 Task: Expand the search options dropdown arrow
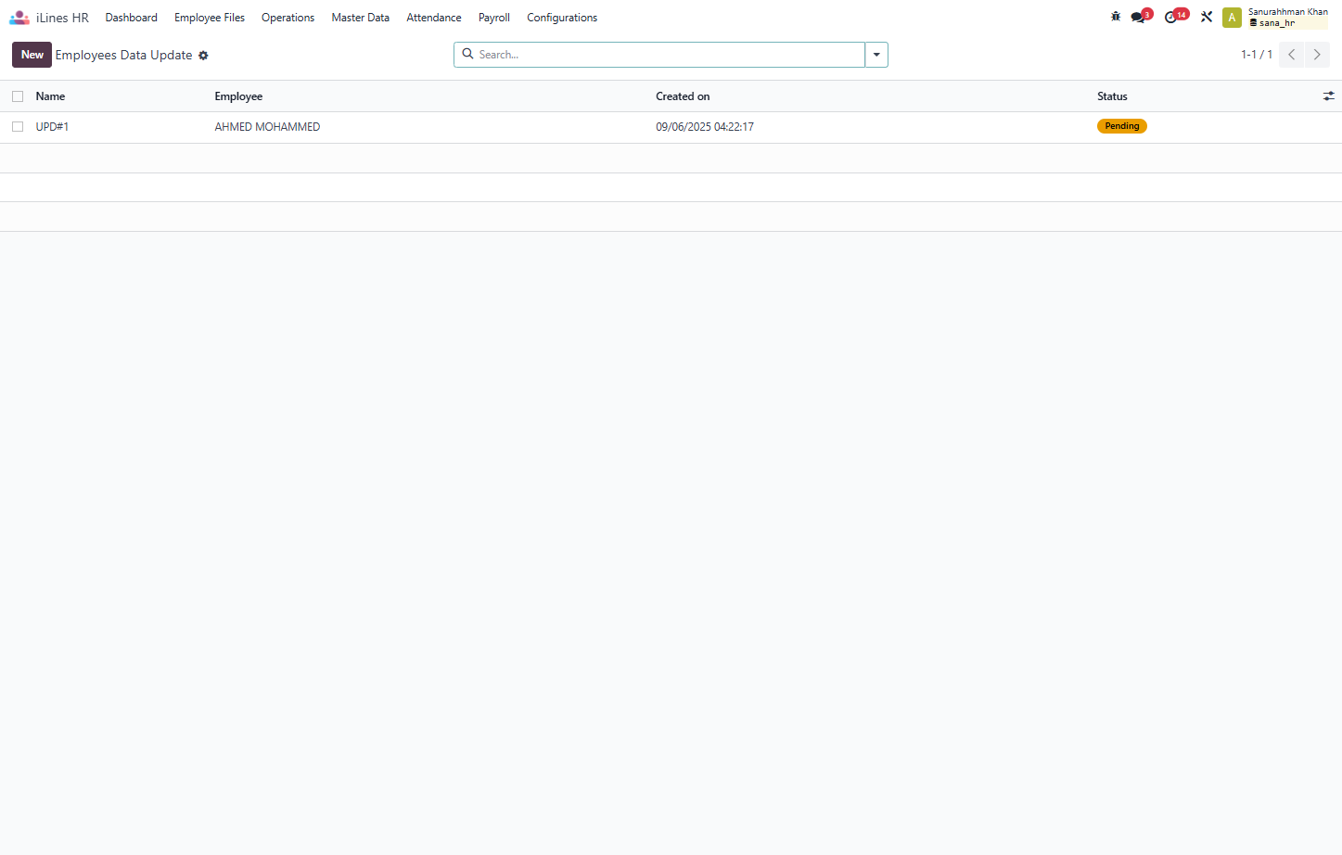pos(876,55)
